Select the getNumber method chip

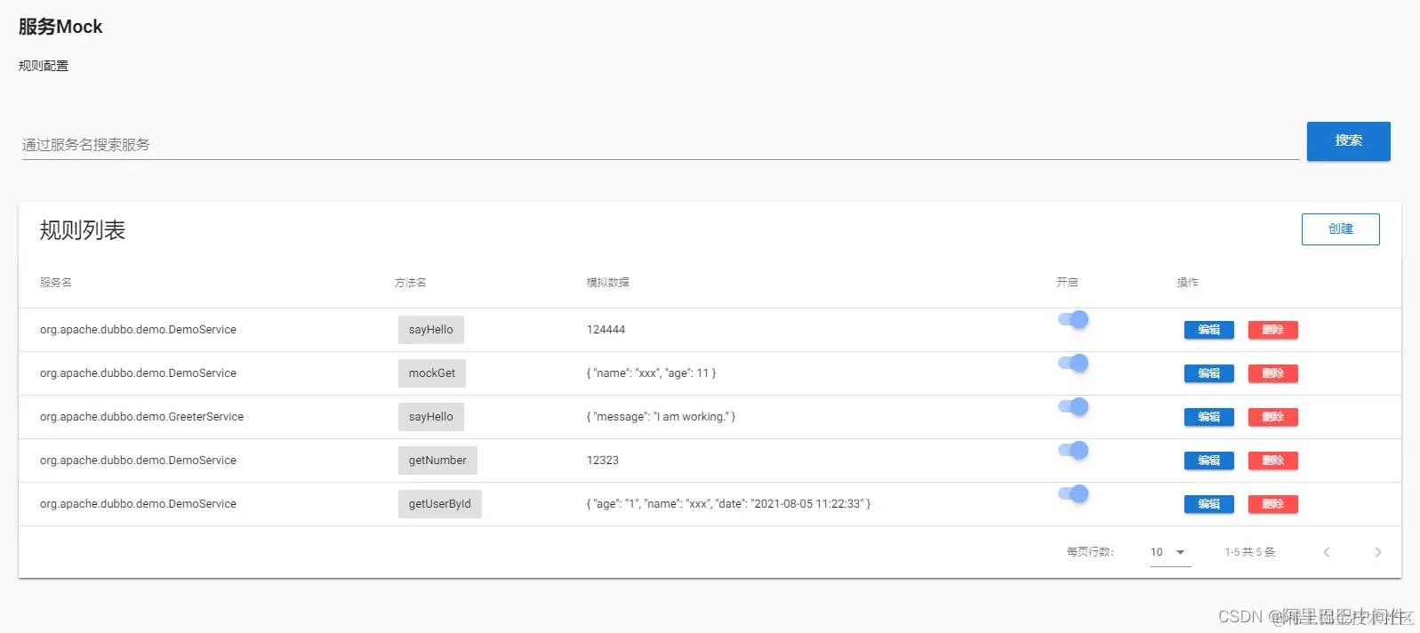coord(437,461)
